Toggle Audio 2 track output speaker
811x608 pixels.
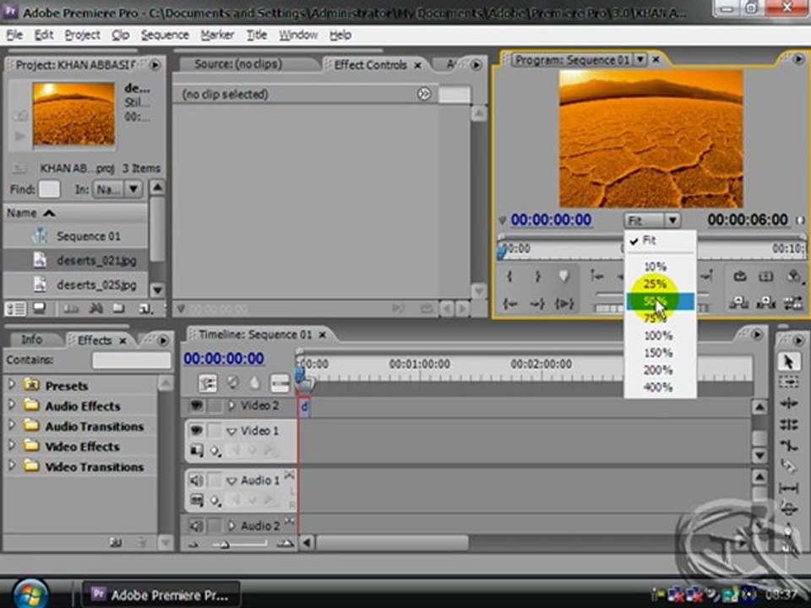pos(197,526)
